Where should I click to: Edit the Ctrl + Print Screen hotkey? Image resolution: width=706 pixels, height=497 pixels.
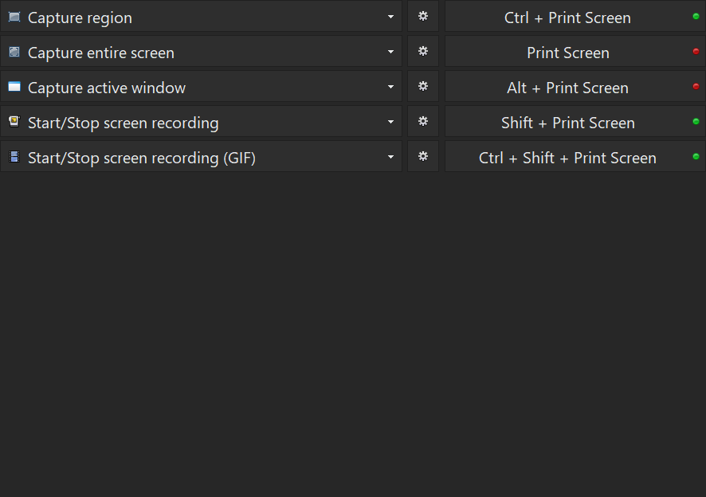point(567,18)
